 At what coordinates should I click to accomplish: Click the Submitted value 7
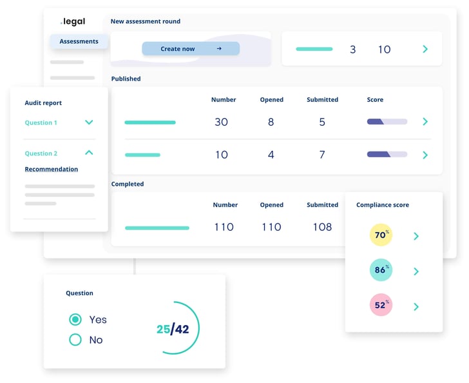pyautogui.click(x=322, y=155)
